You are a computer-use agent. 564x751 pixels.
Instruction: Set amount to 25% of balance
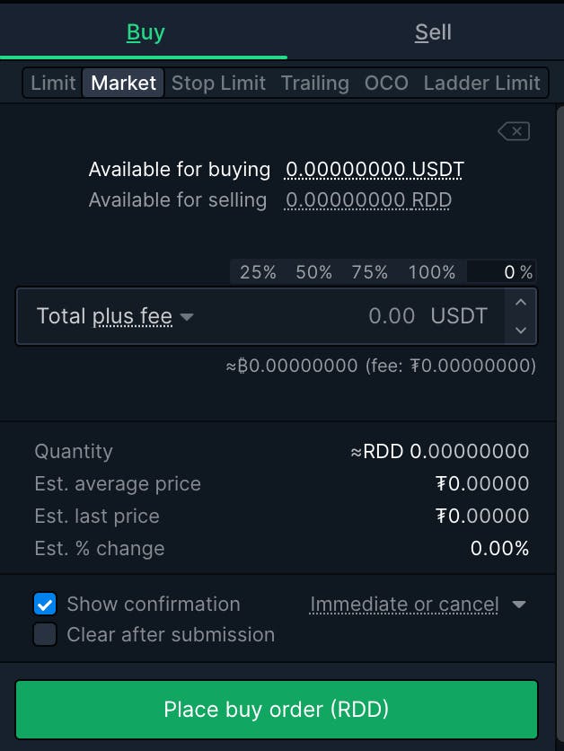pos(258,272)
